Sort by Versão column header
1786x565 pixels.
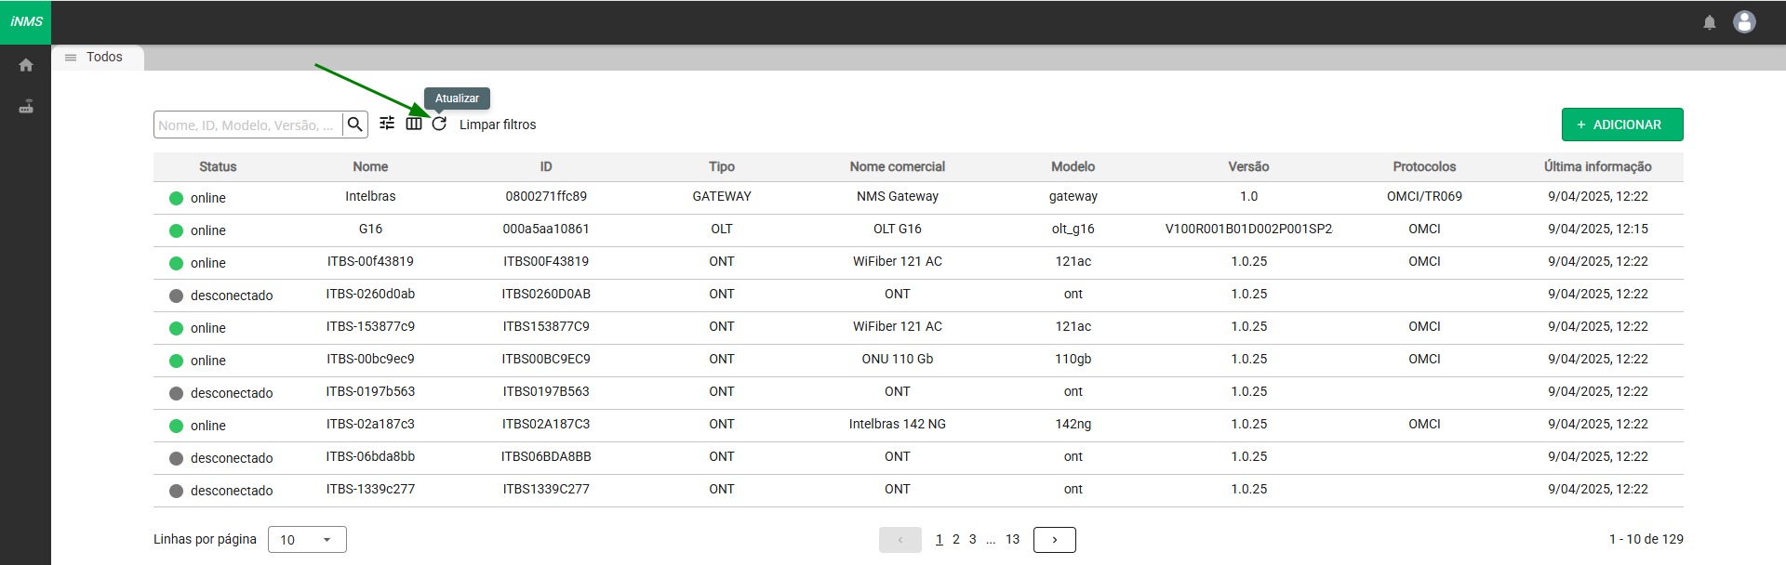coord(1248,167)
